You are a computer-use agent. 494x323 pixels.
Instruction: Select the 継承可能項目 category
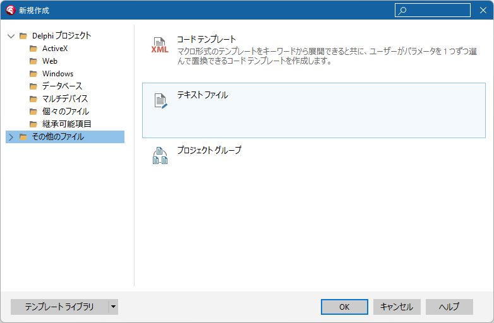pyautogui.click(x=66, y=124)
